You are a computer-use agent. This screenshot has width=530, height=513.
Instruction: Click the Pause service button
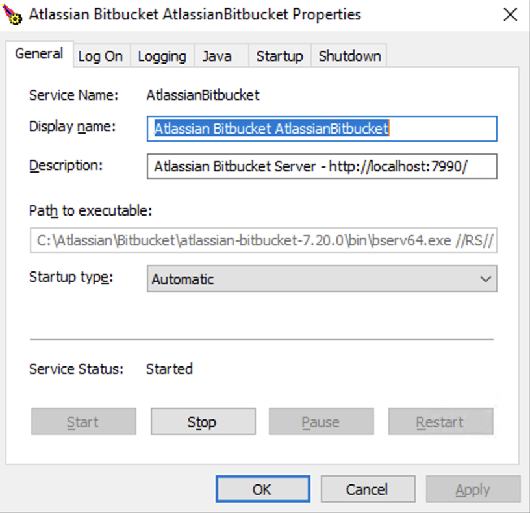[321, 421]
